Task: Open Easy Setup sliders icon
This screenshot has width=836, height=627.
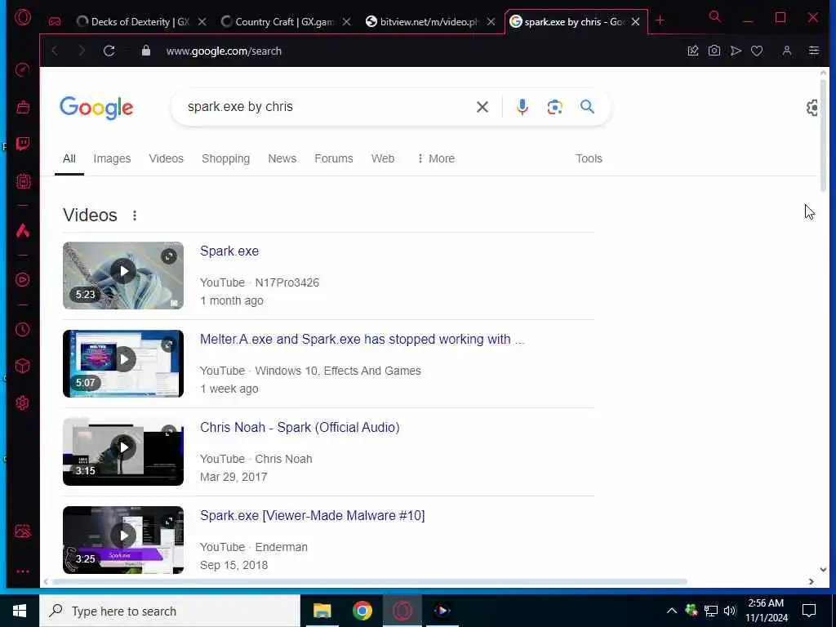Action: pos(814,51)
